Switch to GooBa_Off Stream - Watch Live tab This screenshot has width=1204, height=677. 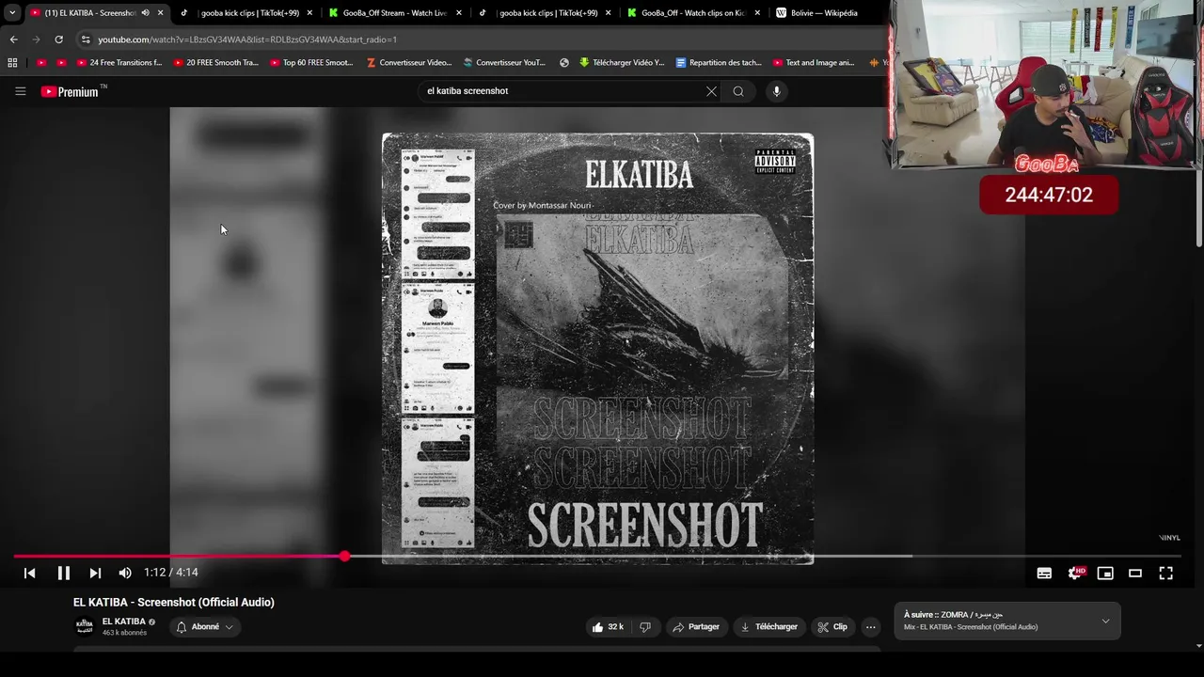[395, 13]
